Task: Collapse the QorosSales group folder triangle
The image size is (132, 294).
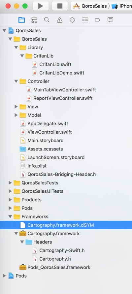Action: 10,39
